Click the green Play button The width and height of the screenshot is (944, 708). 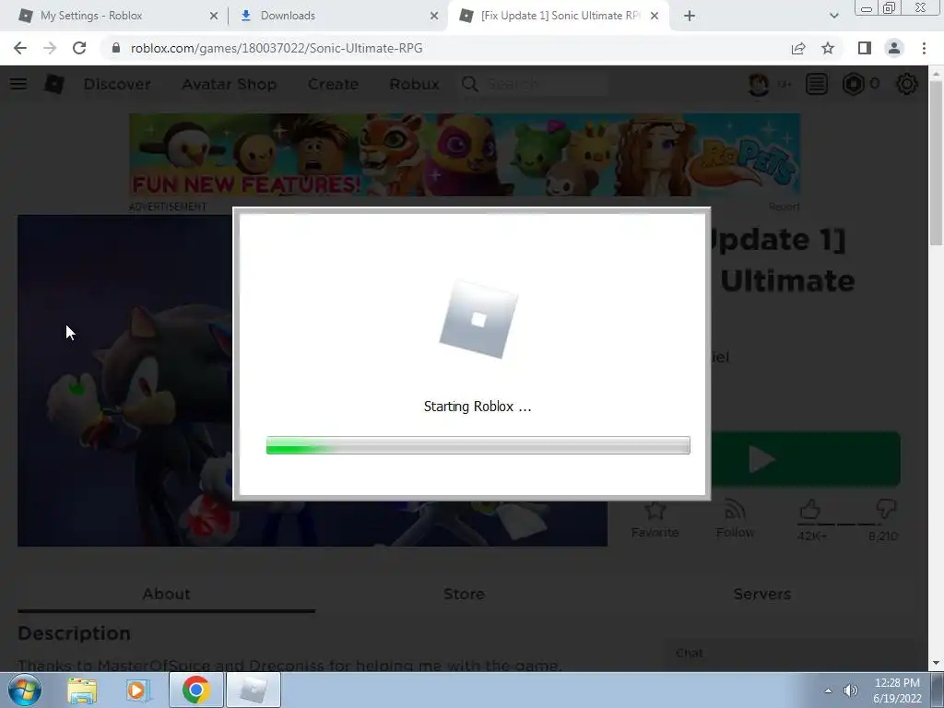(x=806, y=459)
